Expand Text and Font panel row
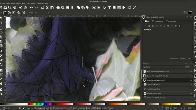 (168, 98)
